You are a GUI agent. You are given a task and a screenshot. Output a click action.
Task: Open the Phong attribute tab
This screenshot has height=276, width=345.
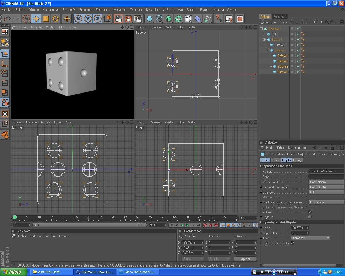tap(297, 160)
